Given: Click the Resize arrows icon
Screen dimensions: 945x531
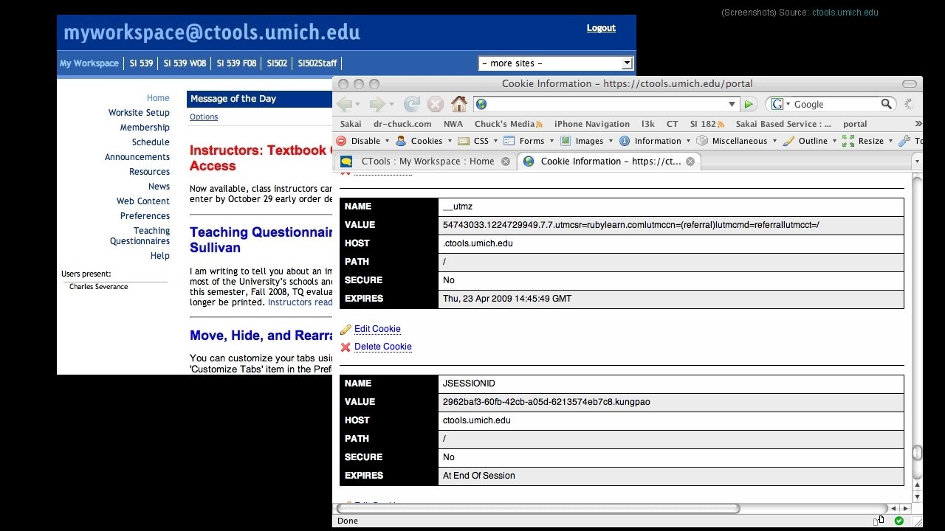Looking at the screenshot, I should tap(848, 141).
